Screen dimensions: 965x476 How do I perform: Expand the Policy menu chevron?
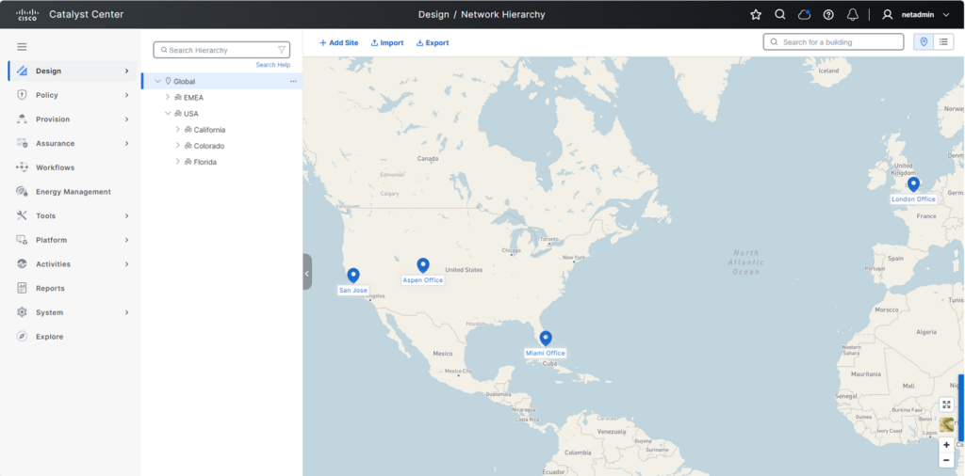[x=127, y=95]
